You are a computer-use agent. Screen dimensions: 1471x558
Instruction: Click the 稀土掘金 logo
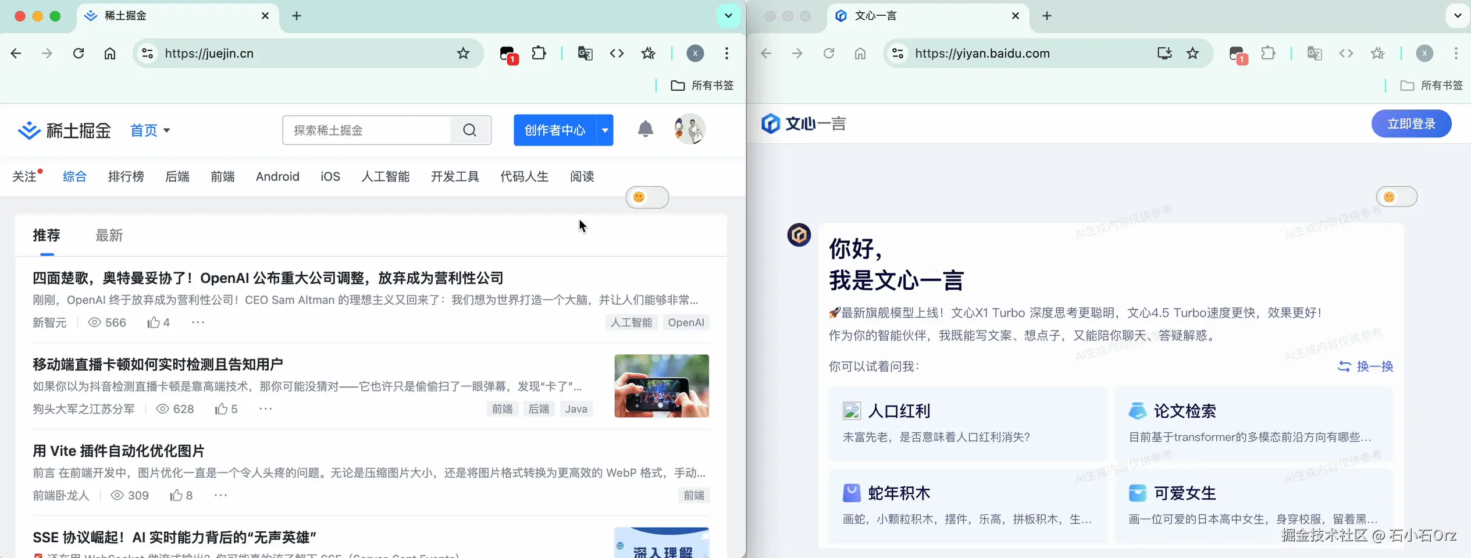coord(64,130)
